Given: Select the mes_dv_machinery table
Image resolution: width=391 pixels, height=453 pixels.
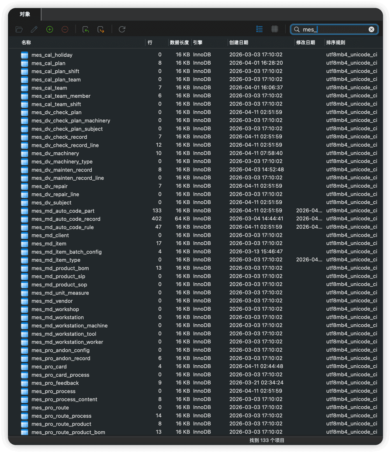Looking at the screenshot, I should click(x=55, y=153).
